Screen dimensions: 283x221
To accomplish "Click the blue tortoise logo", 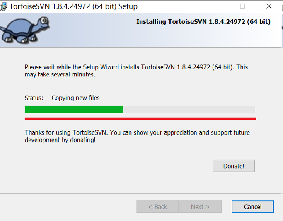I will 25,30.
